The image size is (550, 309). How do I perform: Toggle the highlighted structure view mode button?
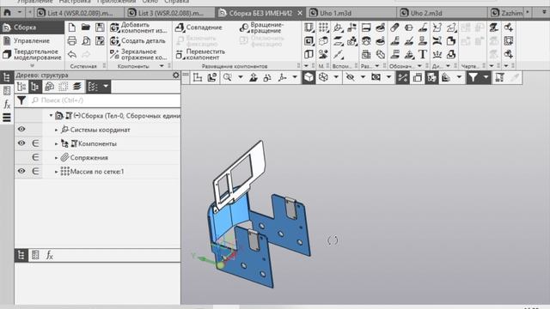pos(35,87)
